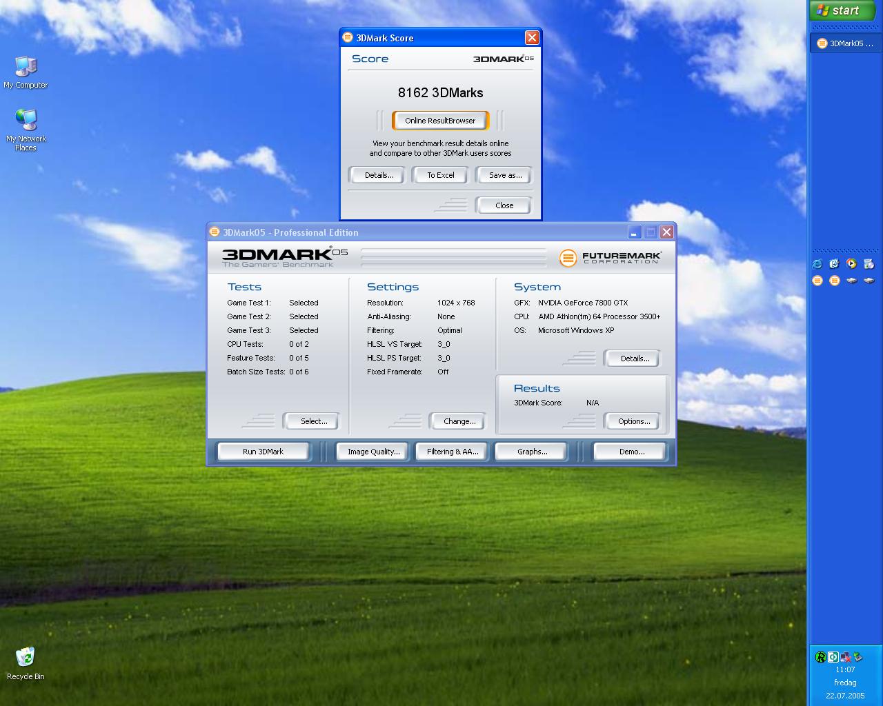Click the Safely Remove Hardware tray icon
The height and width of the screenshot is (706, 883).
[x=858, y=657]
